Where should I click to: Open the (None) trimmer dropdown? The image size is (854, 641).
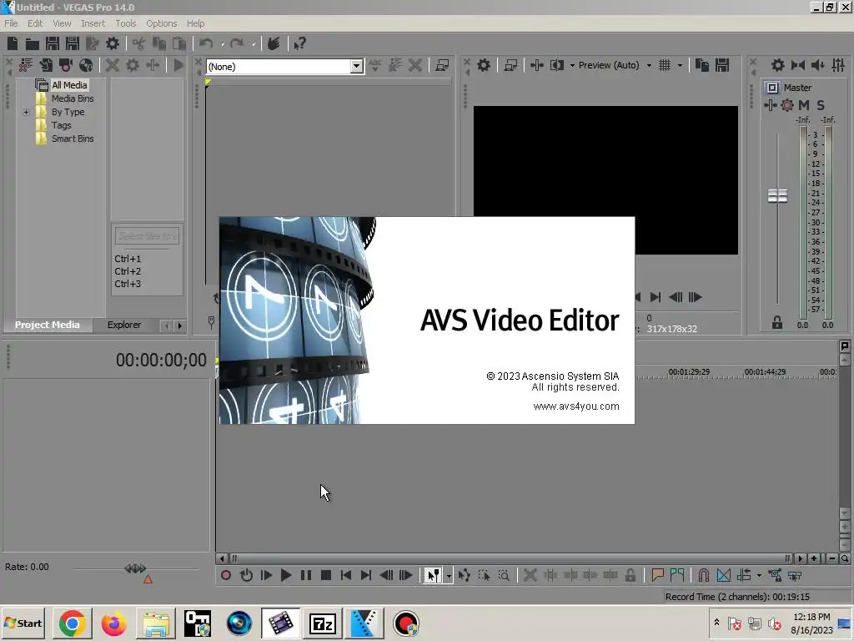coord(356,67)
